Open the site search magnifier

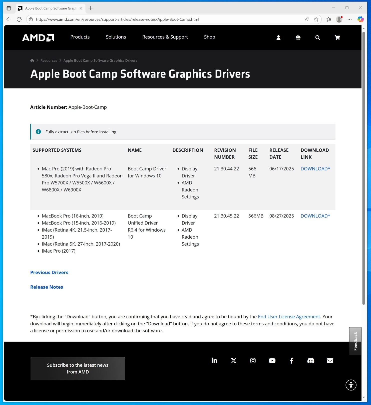coord(317,38)
